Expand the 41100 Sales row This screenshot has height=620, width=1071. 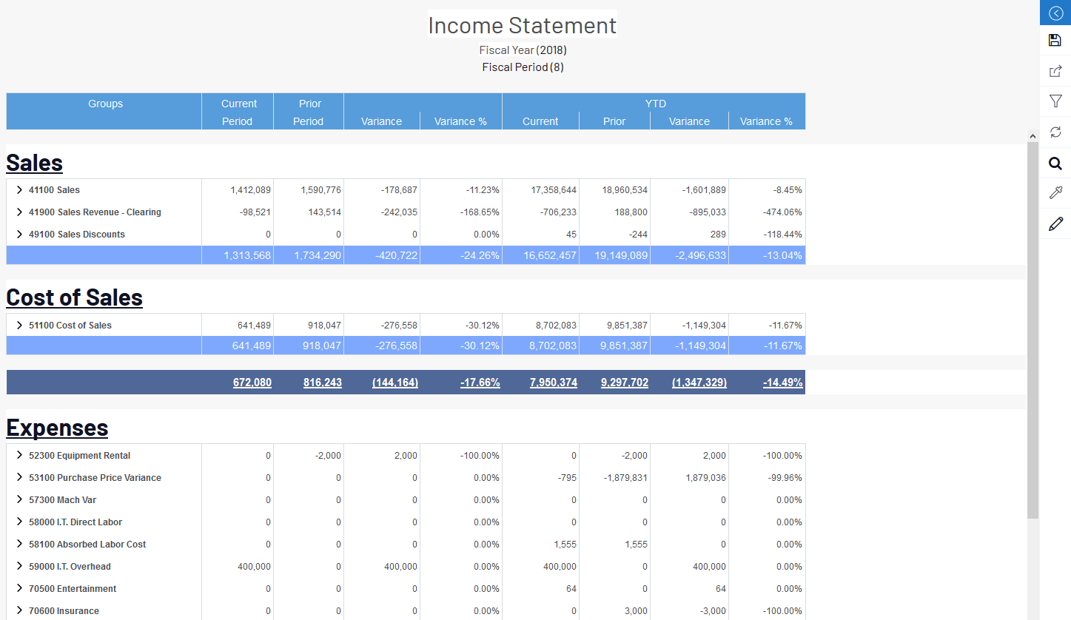[19, 190]
